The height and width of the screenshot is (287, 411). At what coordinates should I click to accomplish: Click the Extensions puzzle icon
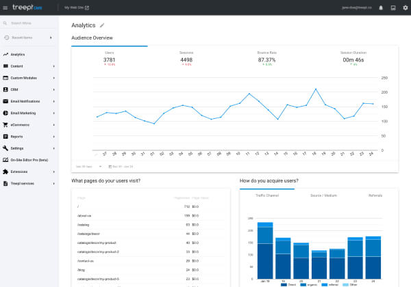point(5,172)
